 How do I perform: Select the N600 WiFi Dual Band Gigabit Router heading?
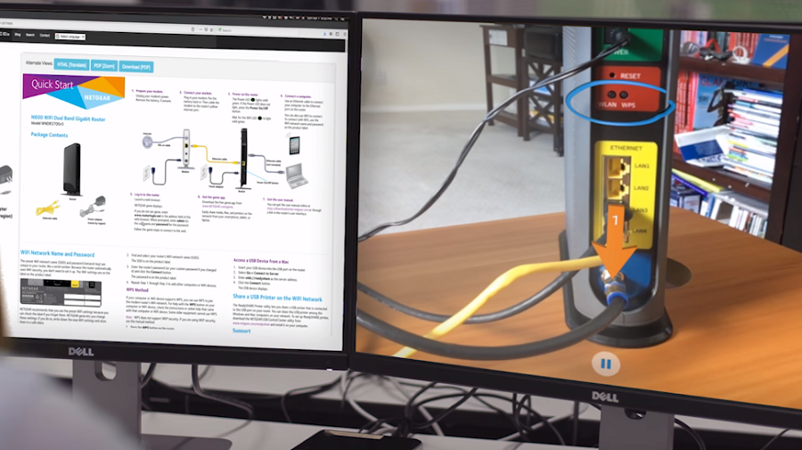68,119
